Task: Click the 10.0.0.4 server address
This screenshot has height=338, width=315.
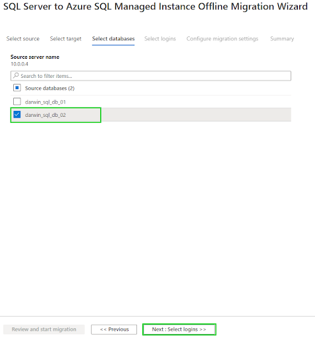Action: [x=20, y=64]
